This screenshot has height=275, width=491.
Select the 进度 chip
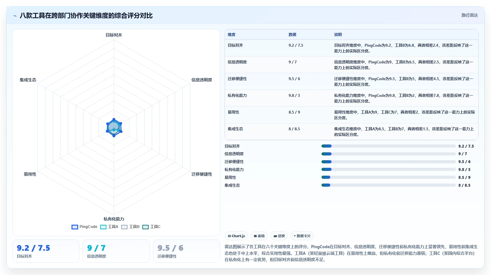tap(279, 236)
